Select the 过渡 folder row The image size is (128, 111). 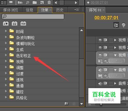click(x=39, y=73)
